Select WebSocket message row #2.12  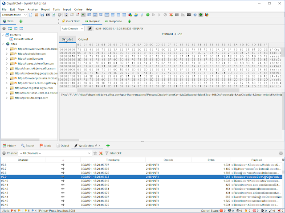point(141,189)
